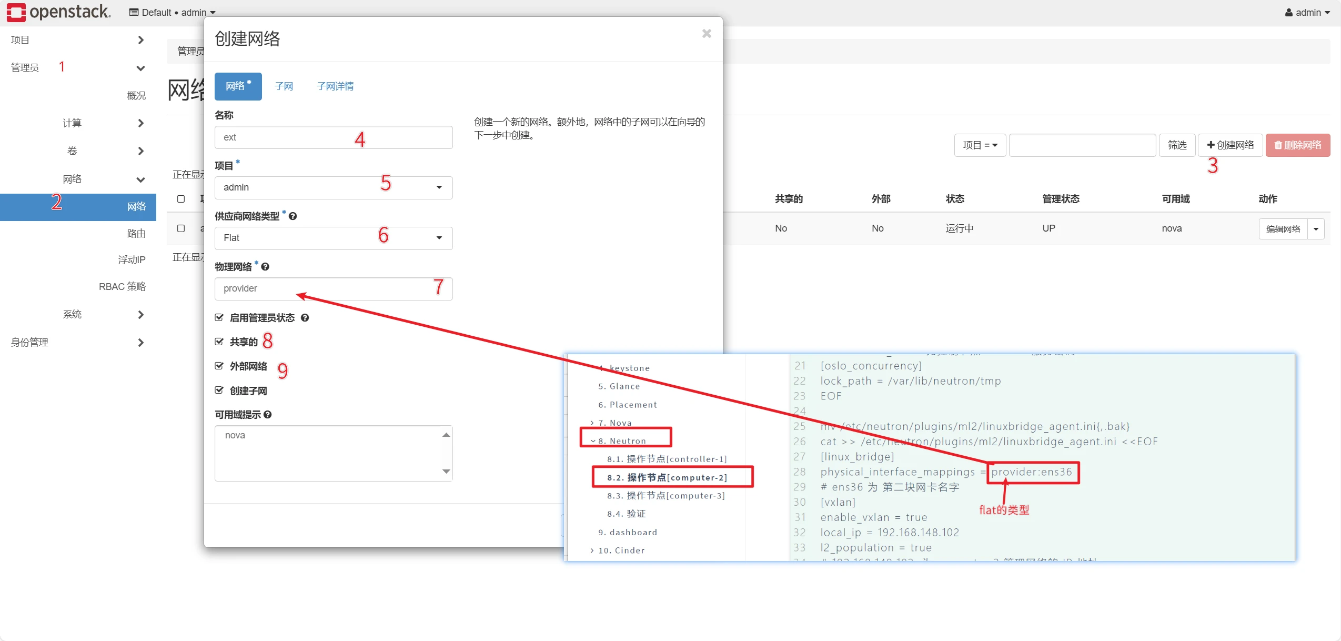Uncheck the 共享的 checkbox
This screenshot has width=1341, height=641.
[219, 342]
